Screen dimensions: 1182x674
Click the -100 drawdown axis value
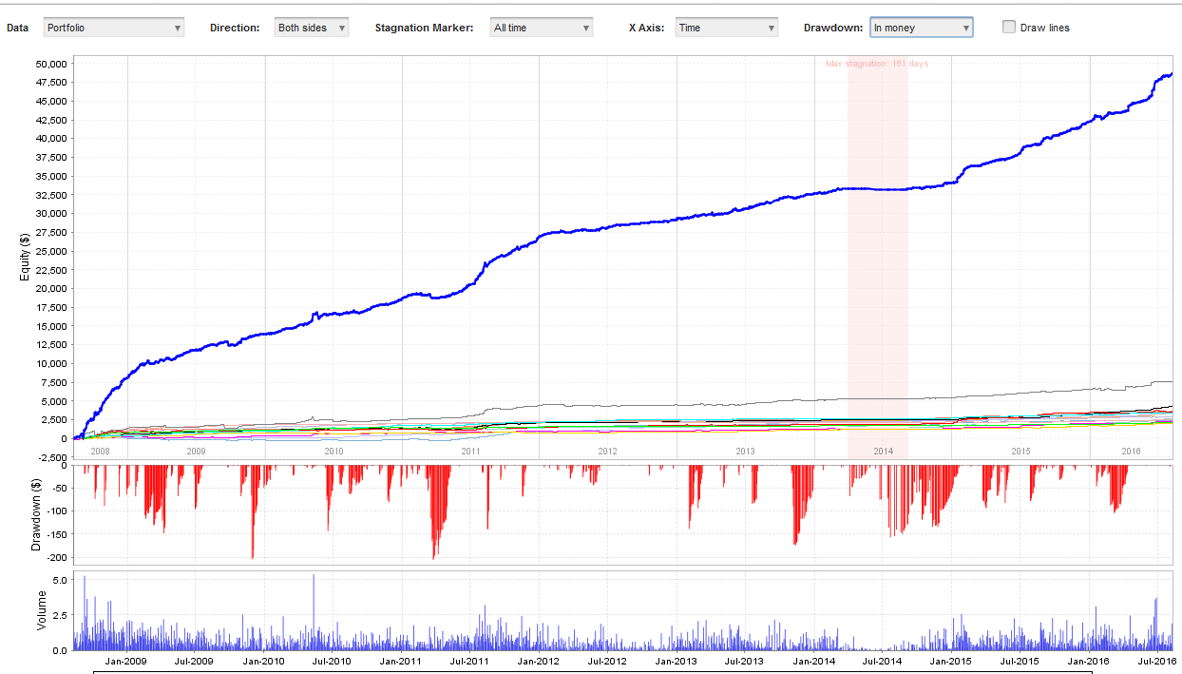(x=57, y=511)
